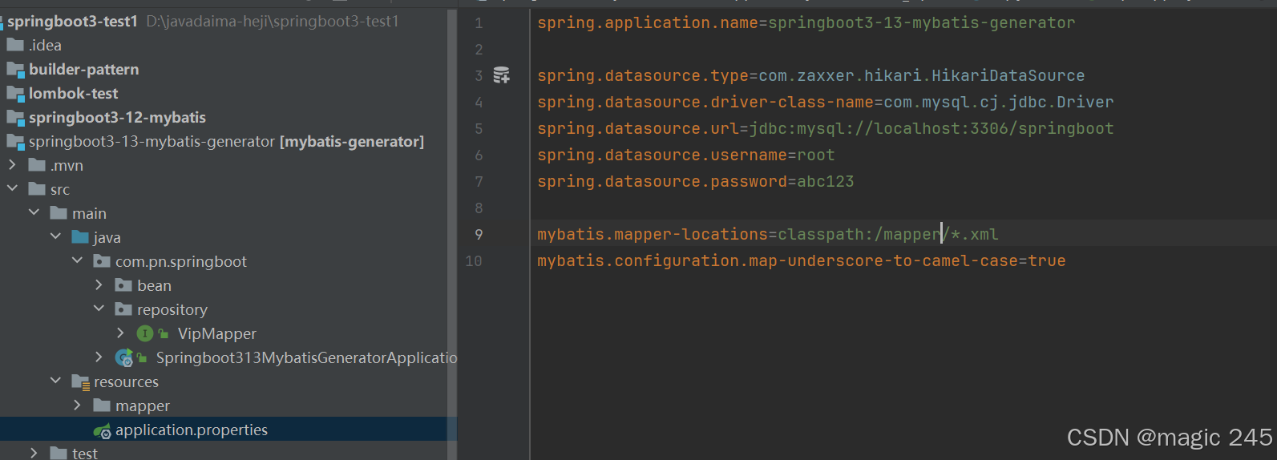This screenshot has width=1277, height=460.
Task: Select the VipMapper interface file
Action: 217,333
